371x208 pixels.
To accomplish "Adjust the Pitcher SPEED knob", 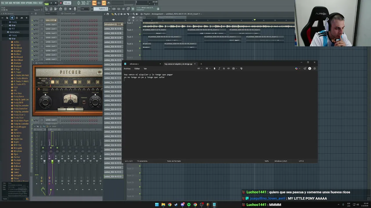I will (x=45, y=102).
